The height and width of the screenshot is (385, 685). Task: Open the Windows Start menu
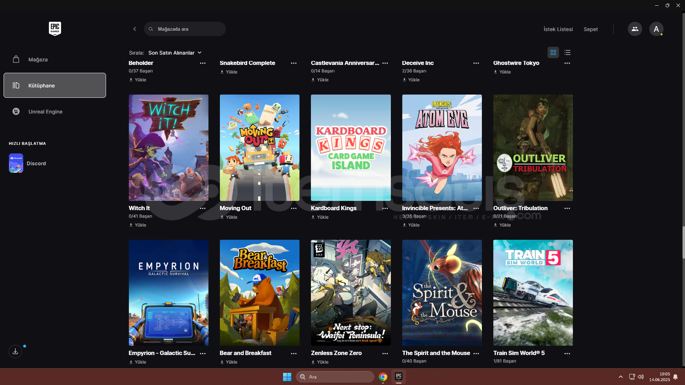coord(287,377)
